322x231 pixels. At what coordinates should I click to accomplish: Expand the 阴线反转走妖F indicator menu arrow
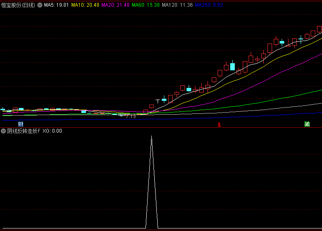3,131
